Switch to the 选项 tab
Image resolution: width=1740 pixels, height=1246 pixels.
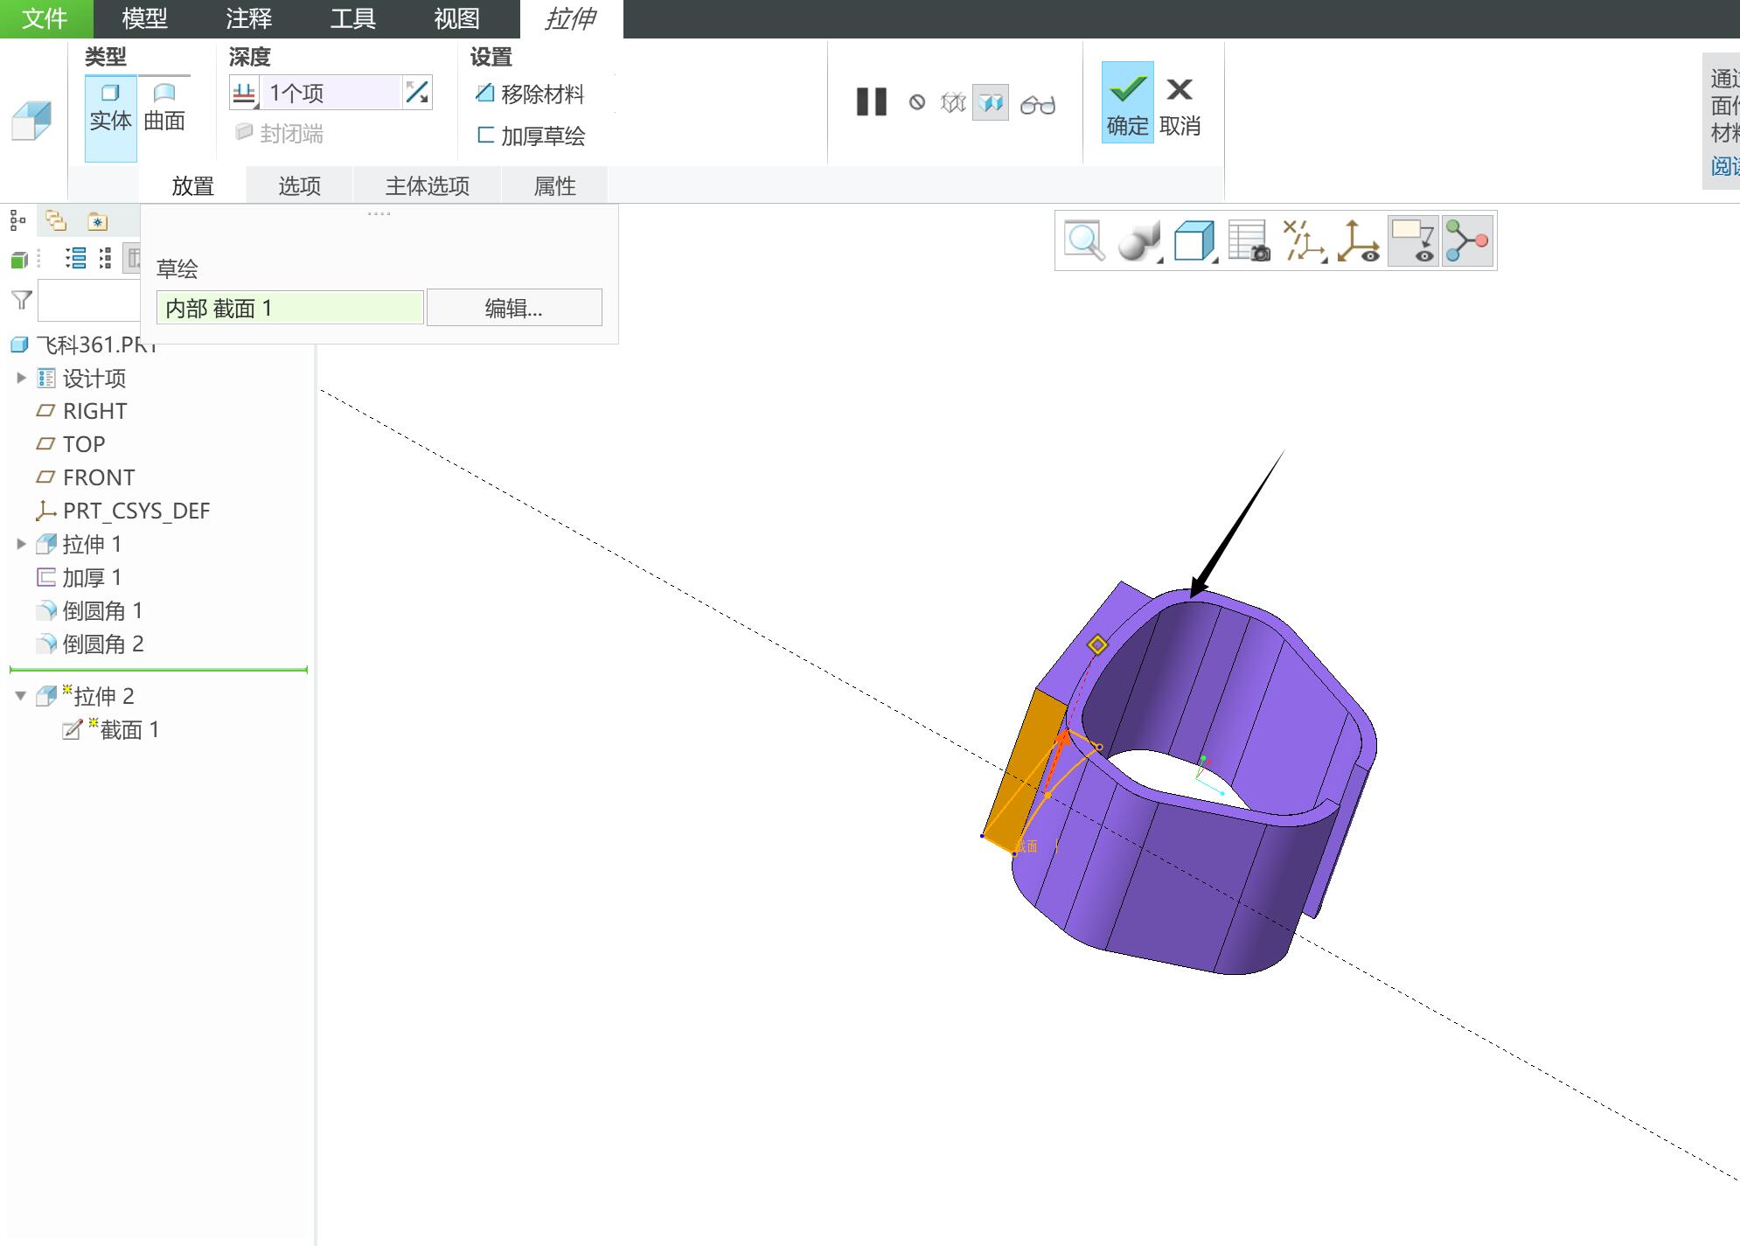point(299,185)
